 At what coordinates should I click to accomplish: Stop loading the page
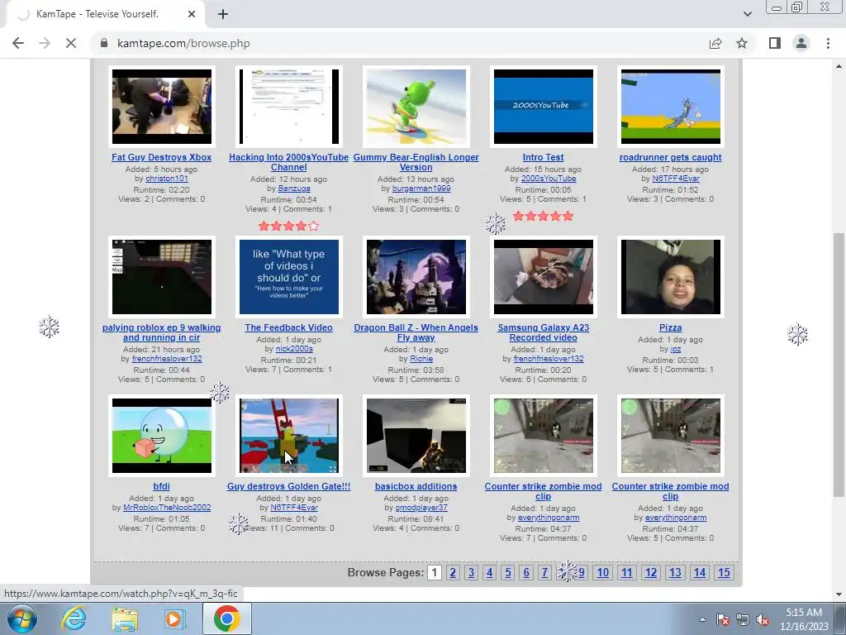coord(71,43)
